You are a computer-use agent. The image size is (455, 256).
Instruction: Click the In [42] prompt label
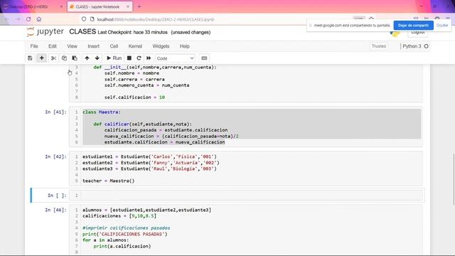coord(55,156)
